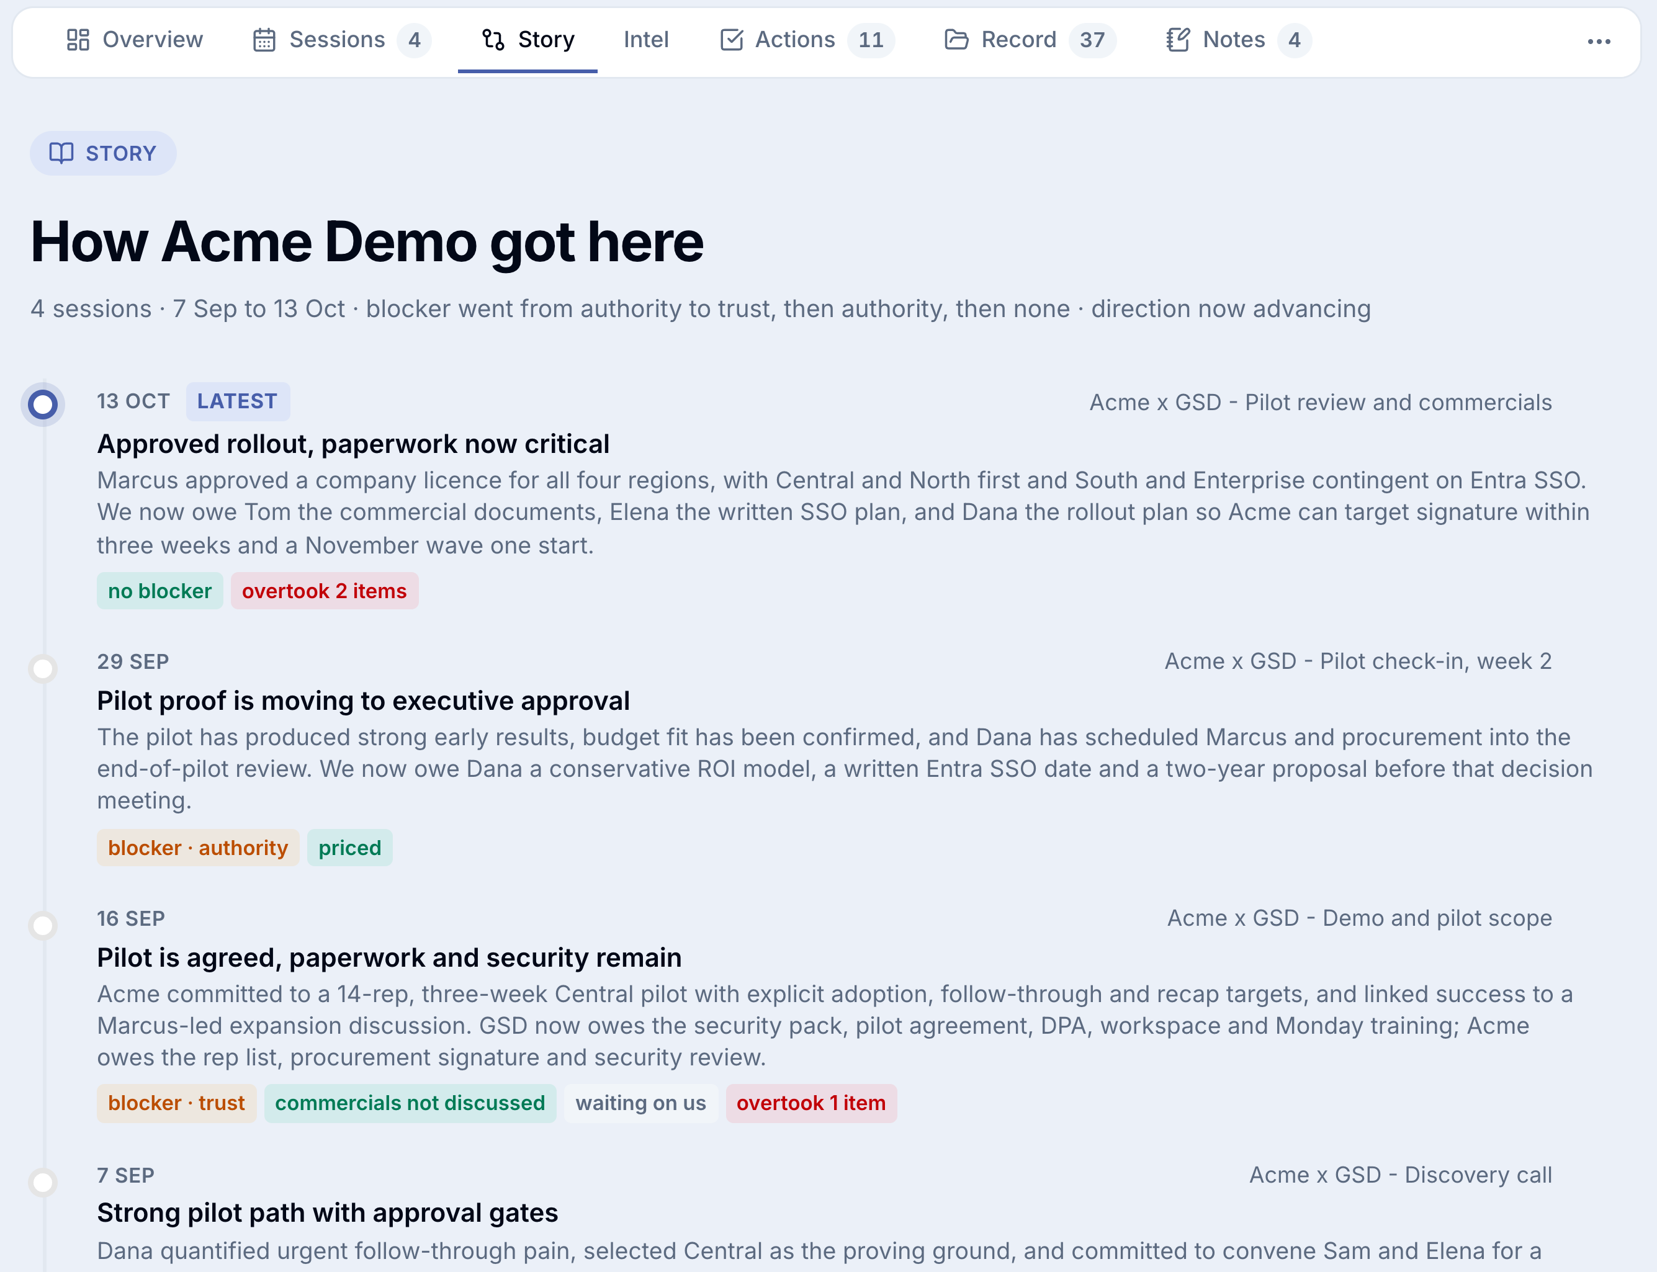Image resolution: width=1657 pixels, height=1272 pixels.
Task: Open session 'Demo and pilot scope'
Action: (1359, 918)
